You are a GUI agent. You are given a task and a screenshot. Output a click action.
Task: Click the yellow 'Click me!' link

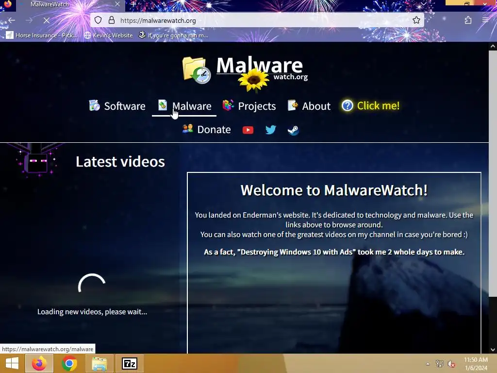[x=370, y=105]
